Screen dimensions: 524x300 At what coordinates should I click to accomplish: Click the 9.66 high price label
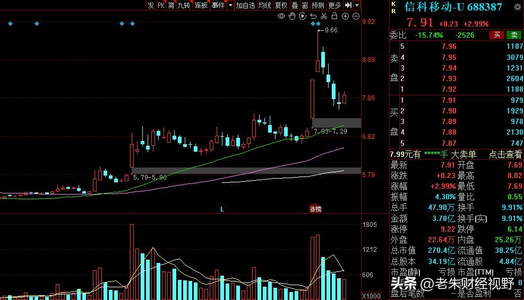(331, 30)
